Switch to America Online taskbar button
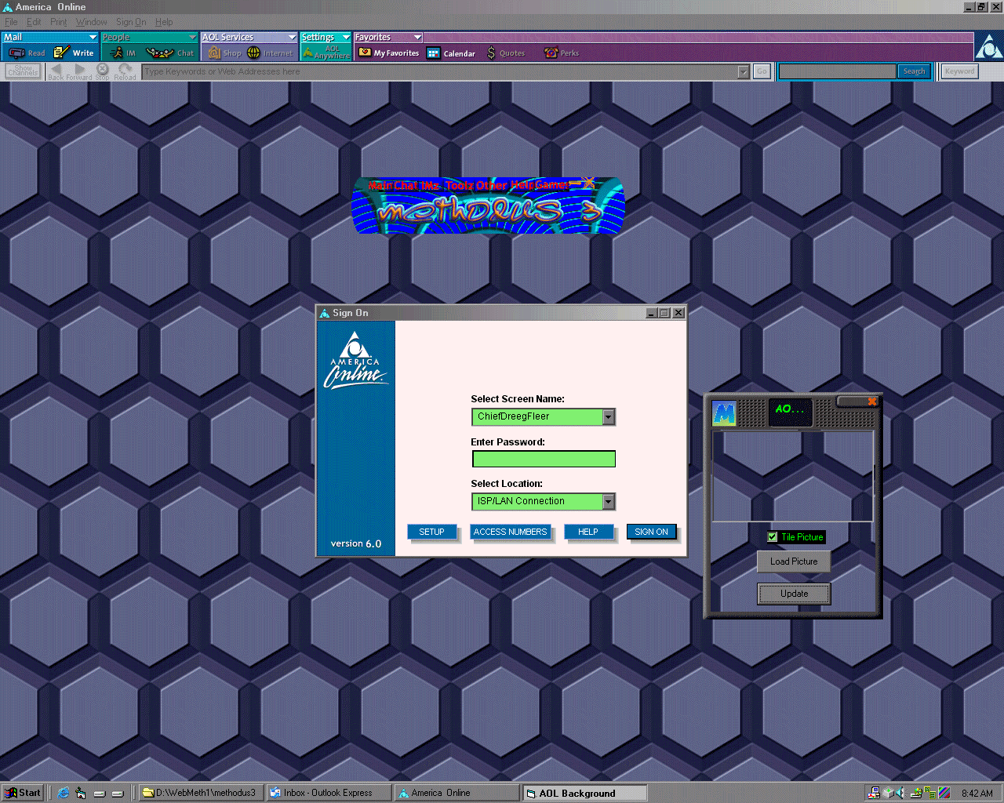Viewport: 1004px width, 803px height. coord(457,793)
